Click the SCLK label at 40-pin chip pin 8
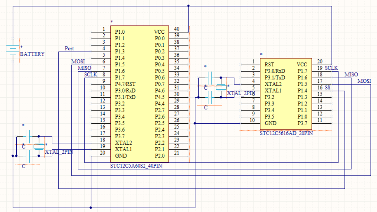The image size is (377, 212). coord(91,74)
